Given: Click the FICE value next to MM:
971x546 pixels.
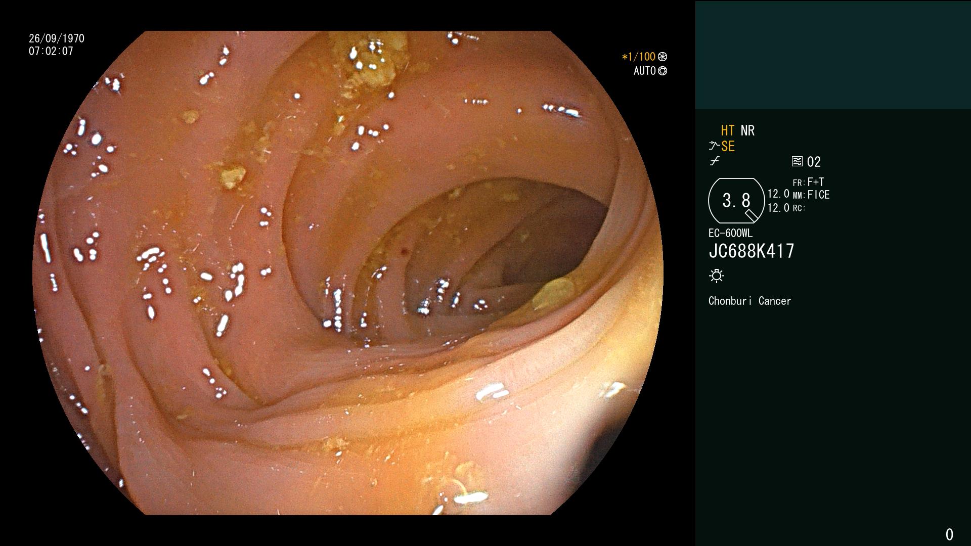Looking at the screenshot, I should [818, 195].
